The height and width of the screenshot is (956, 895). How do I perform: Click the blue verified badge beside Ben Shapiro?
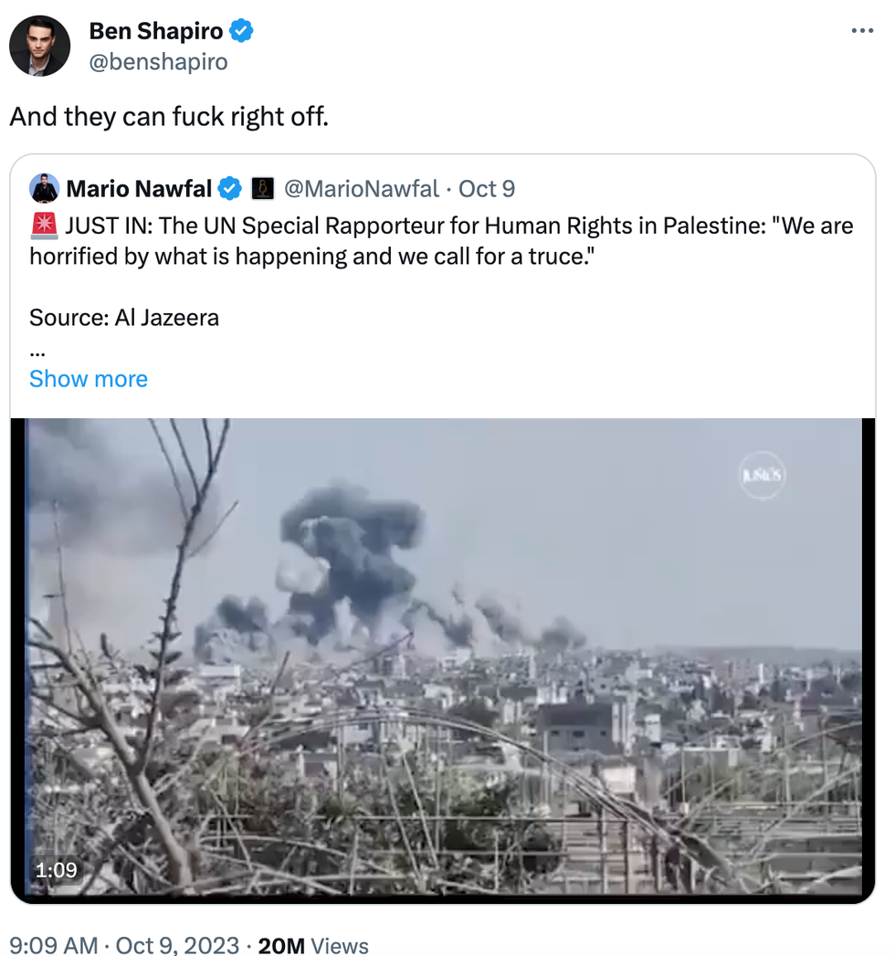(x=241, y=32)
